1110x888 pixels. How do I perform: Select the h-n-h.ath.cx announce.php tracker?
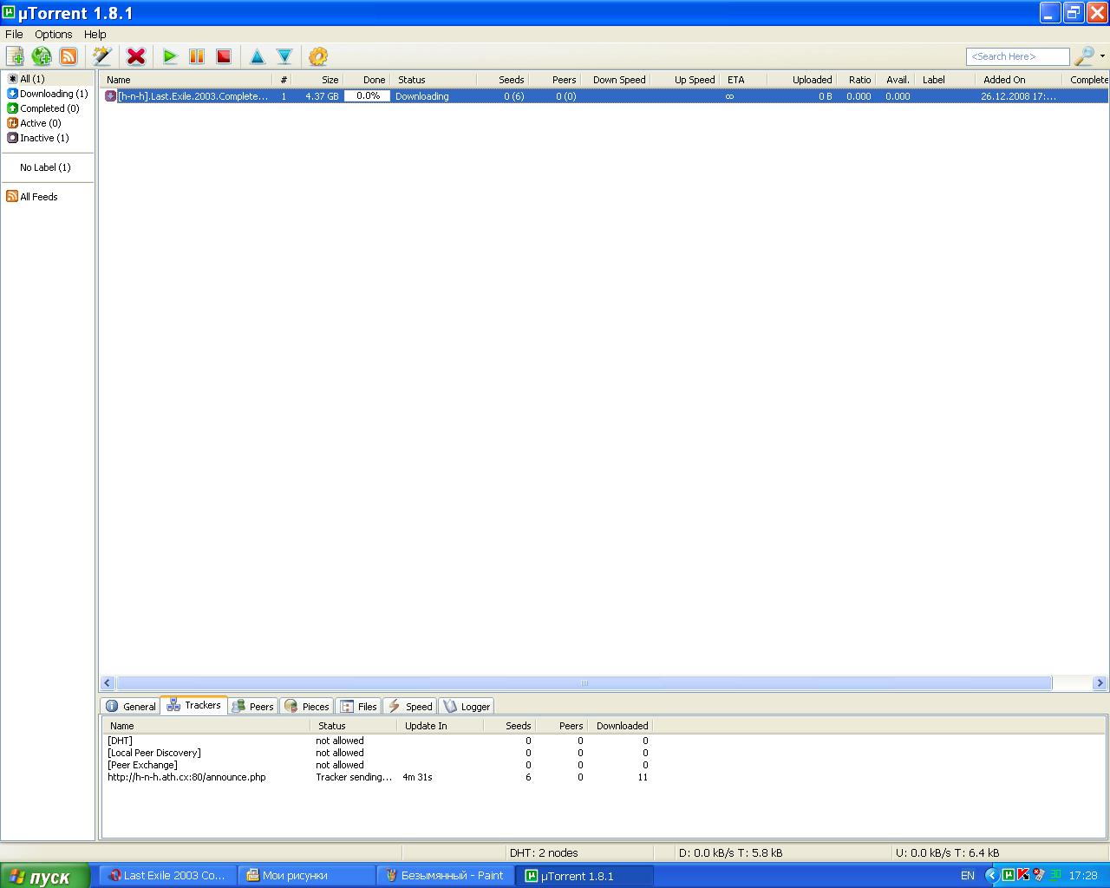377,777
